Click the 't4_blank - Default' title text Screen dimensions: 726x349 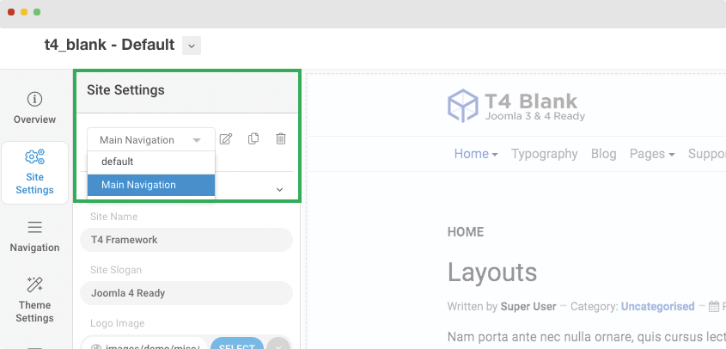110,45
